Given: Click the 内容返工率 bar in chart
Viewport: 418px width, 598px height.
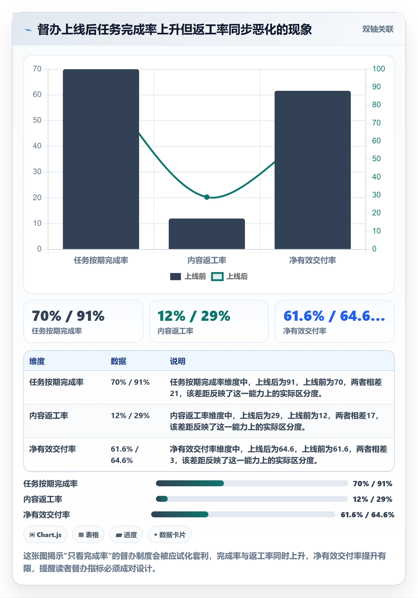Looking at the screenshot, I should [x=207, y=234].
